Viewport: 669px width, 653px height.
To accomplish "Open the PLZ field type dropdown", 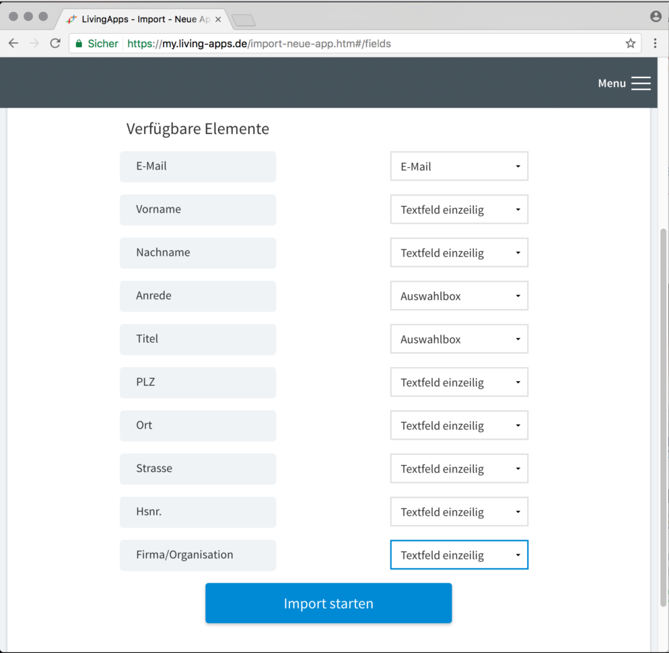I will tap(459, 382).
